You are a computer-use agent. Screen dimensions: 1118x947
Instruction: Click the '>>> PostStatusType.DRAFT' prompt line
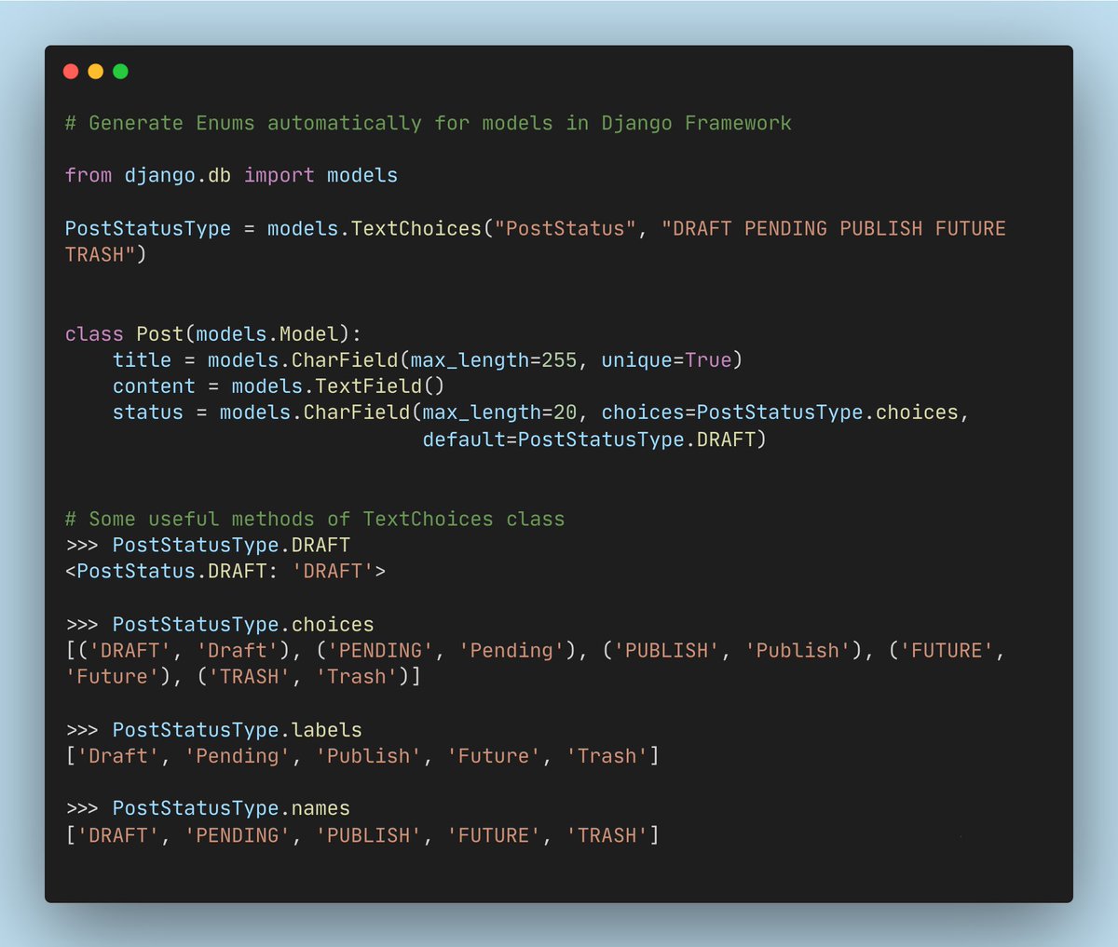coord(208,545)
